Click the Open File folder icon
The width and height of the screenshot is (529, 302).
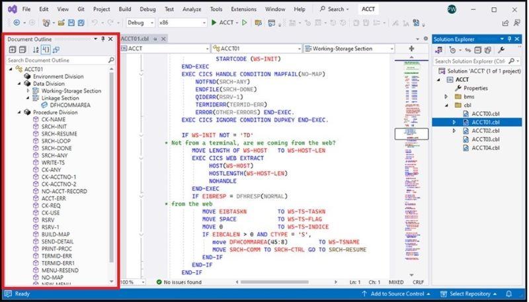[61, 22]
